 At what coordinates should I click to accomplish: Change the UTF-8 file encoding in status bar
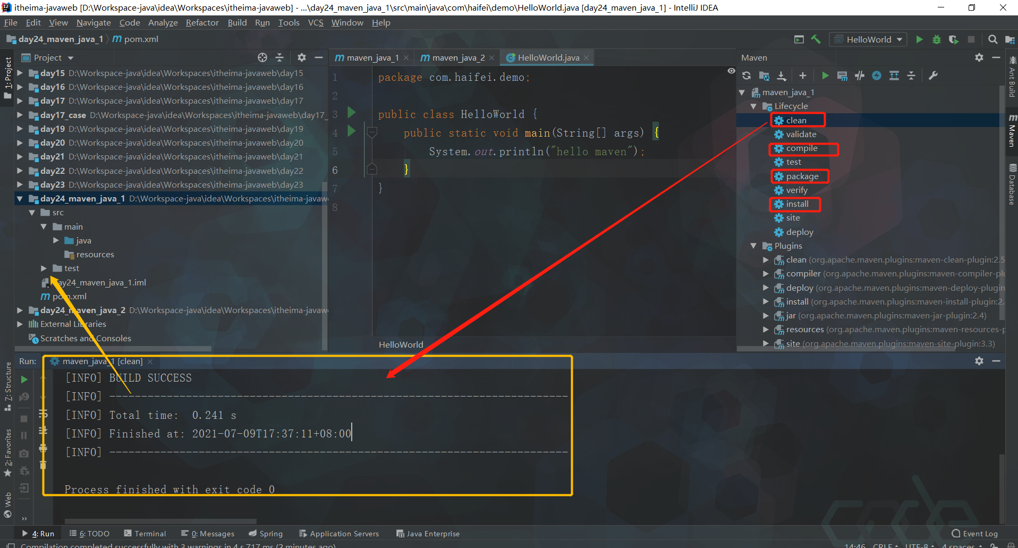919,545
